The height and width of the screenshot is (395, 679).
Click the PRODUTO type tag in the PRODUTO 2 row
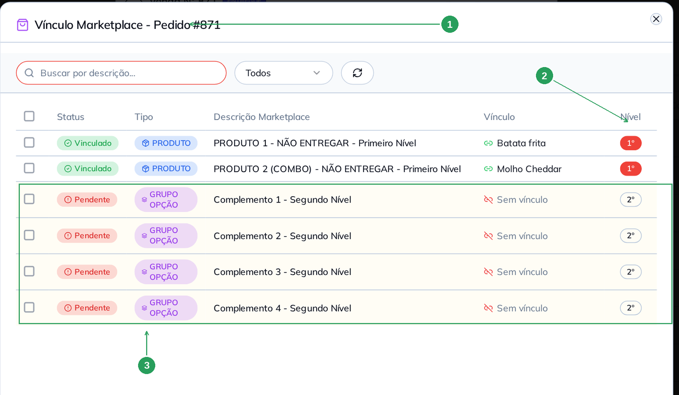pyautogui.click(x=166, y=169)
